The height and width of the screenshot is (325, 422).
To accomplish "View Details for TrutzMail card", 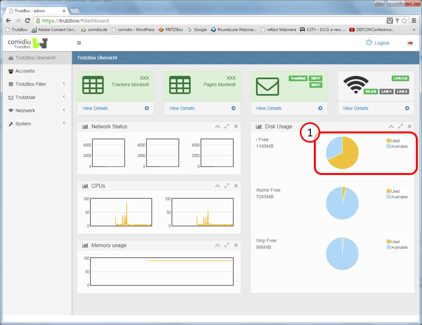I will (x=289, y=108).
